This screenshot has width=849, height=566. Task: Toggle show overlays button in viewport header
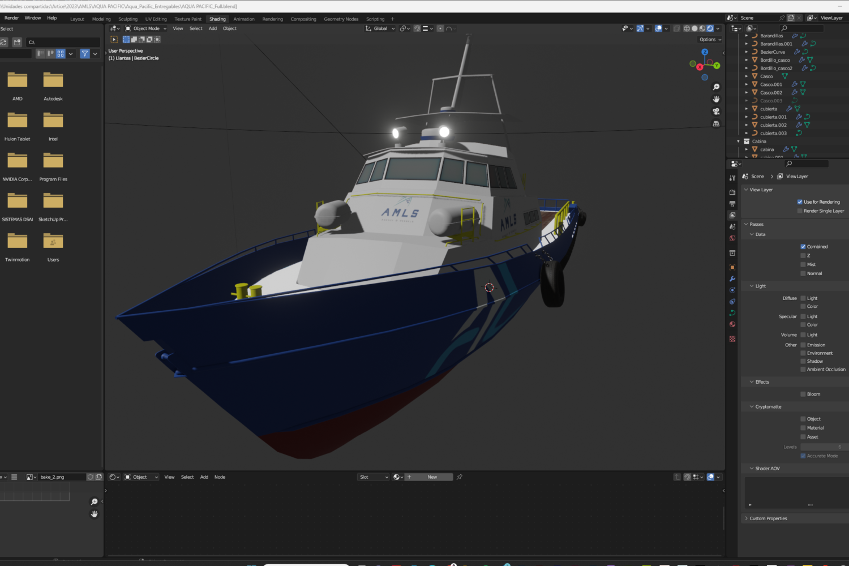[658, 28]
